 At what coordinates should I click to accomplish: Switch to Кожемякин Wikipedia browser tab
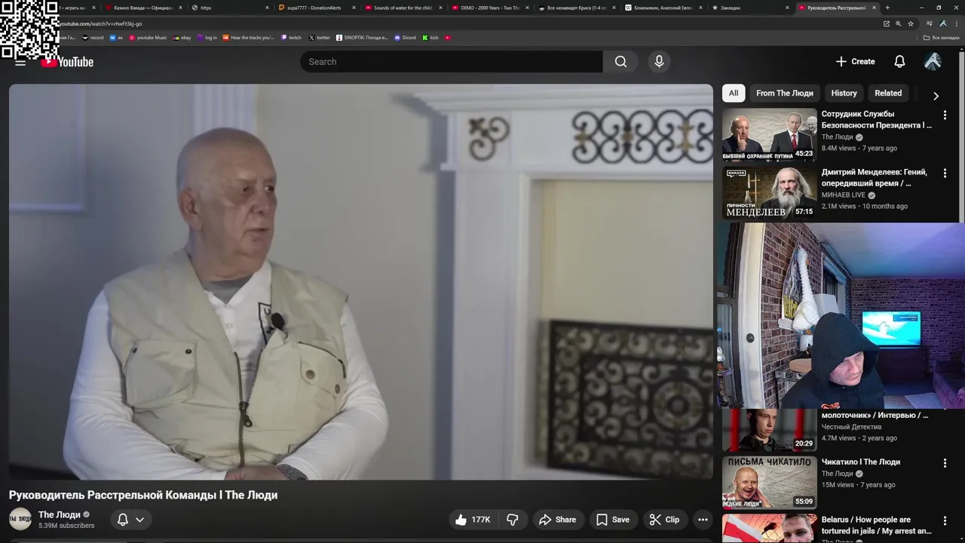[663, 8]
